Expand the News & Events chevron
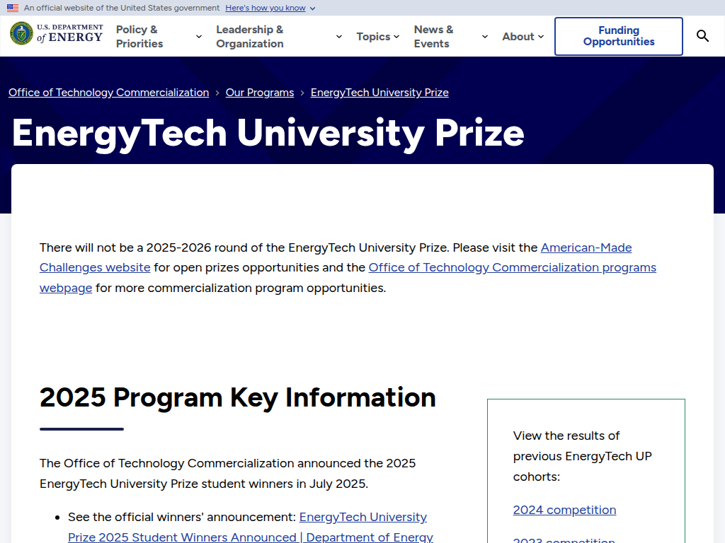The width and height of the screenshot is (725, 543). tap(484, 37)
